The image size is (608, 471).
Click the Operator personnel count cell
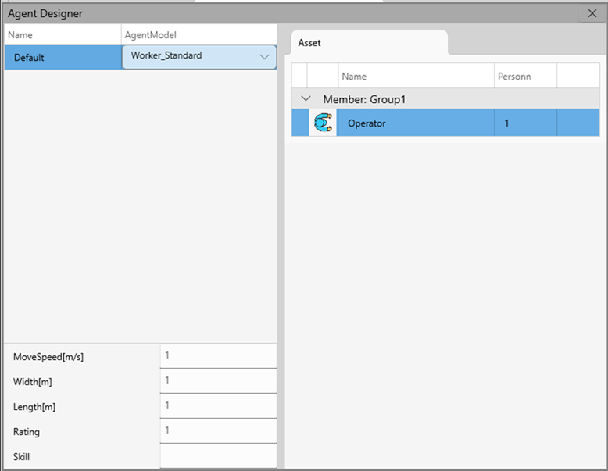pyautogui.click(x=524, y=123)
